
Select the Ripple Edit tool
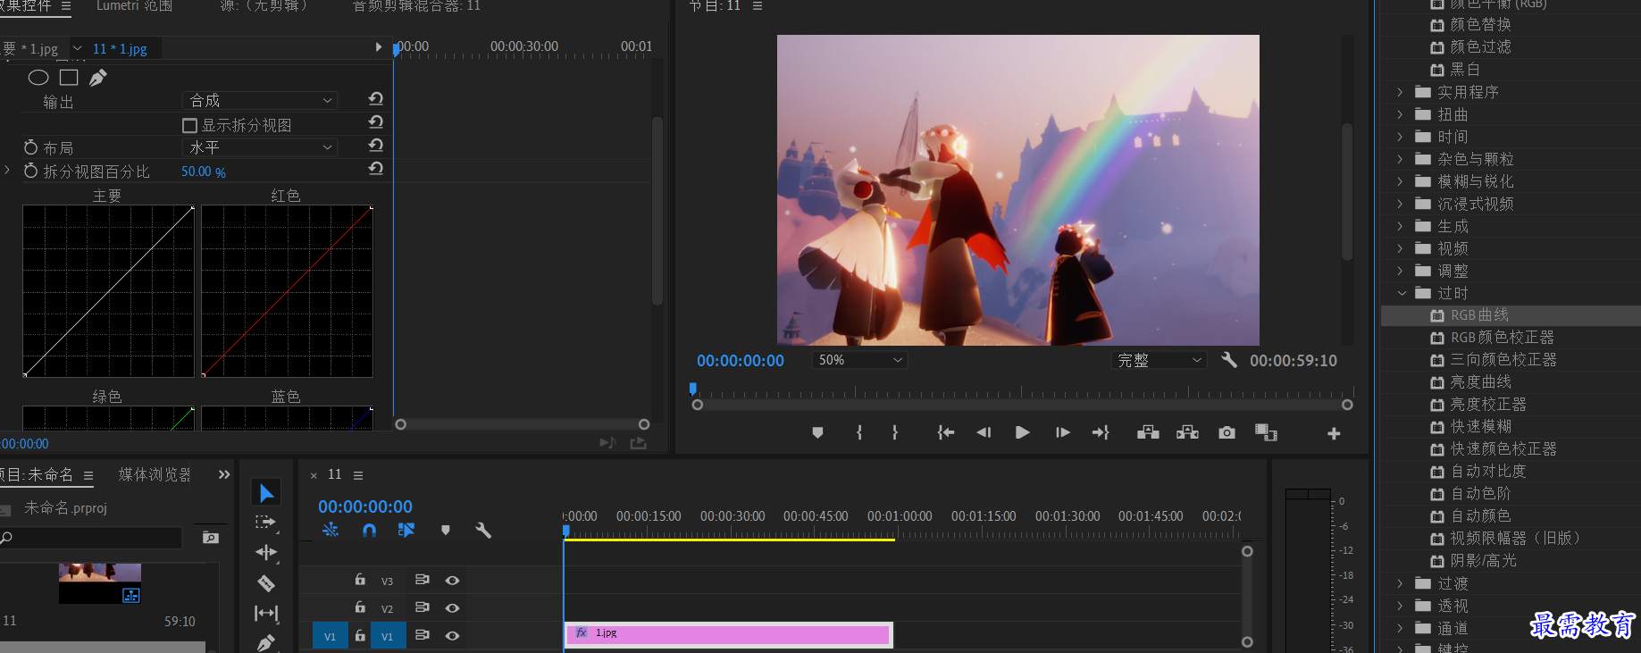click(266, 553)
